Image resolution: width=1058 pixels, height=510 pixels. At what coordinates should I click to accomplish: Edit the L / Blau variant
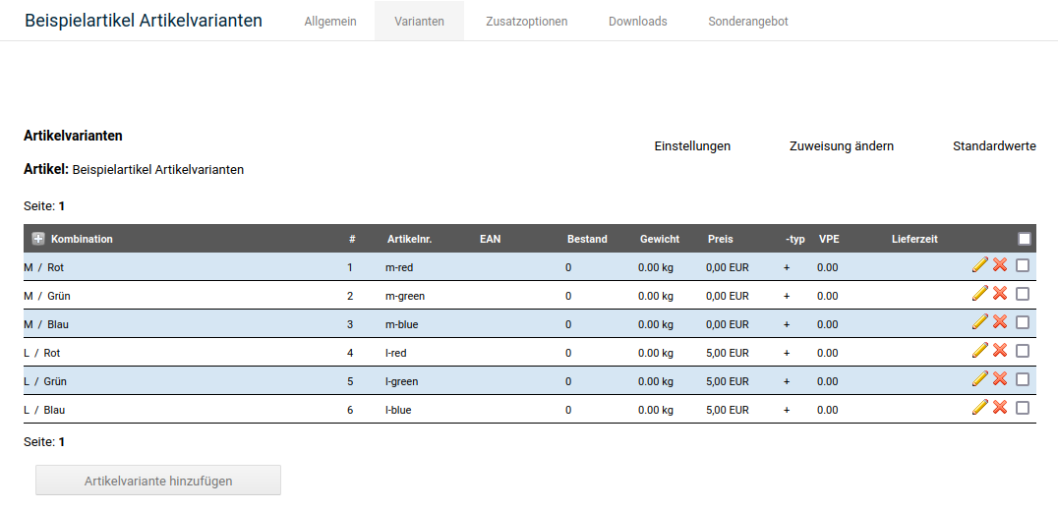click(979, 407)
